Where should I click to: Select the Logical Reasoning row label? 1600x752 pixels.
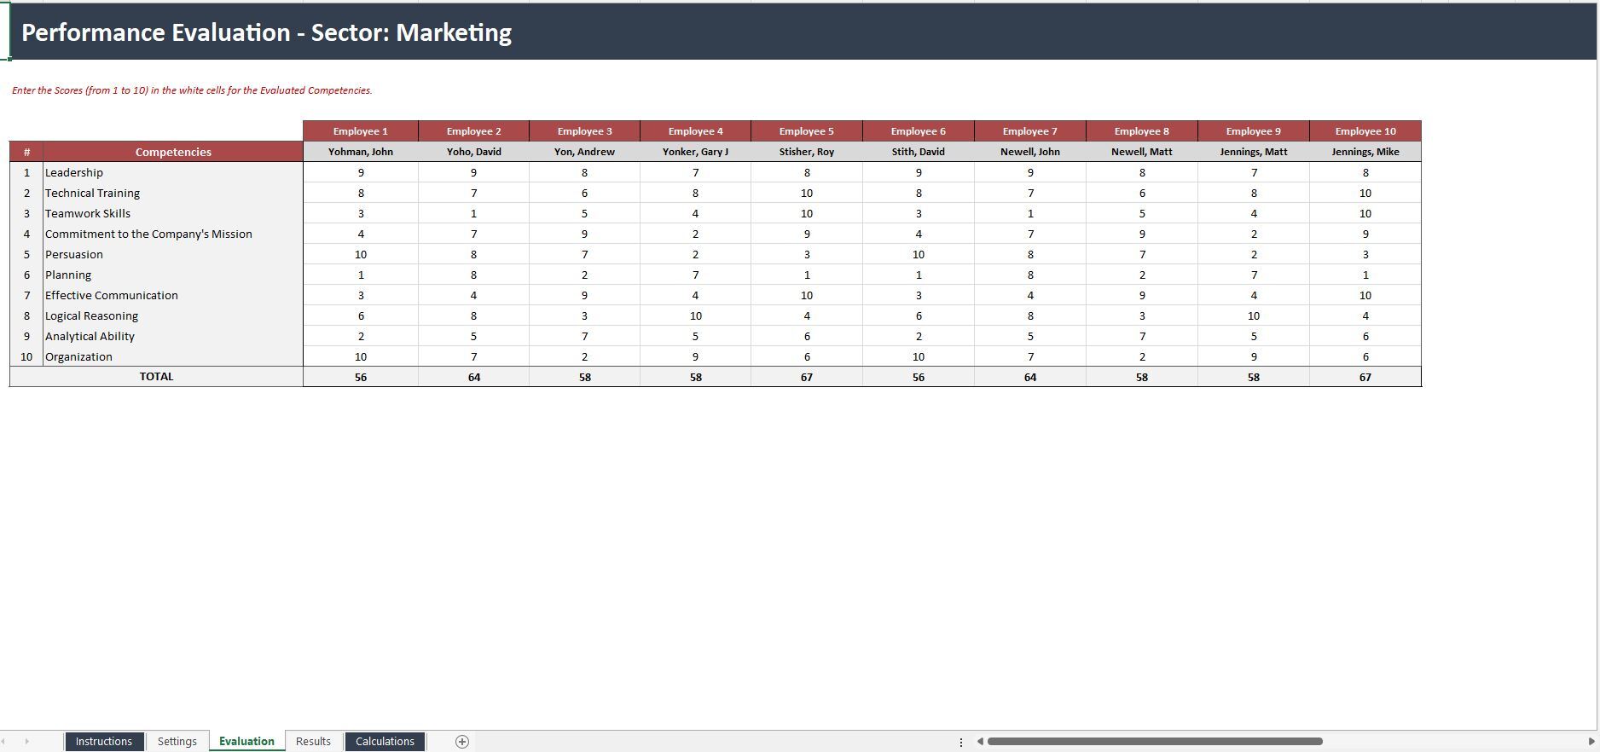[x=173, y=315]
